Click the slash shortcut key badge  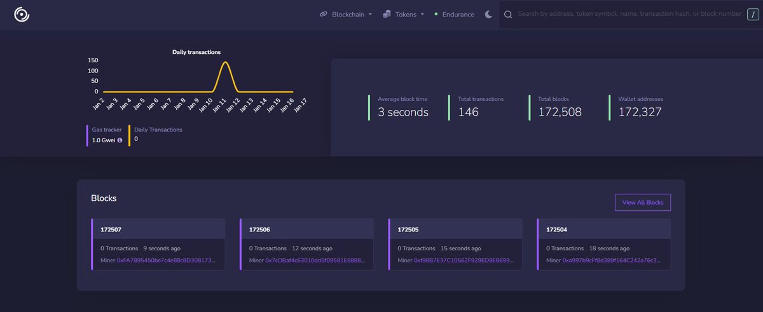[752, 14]
